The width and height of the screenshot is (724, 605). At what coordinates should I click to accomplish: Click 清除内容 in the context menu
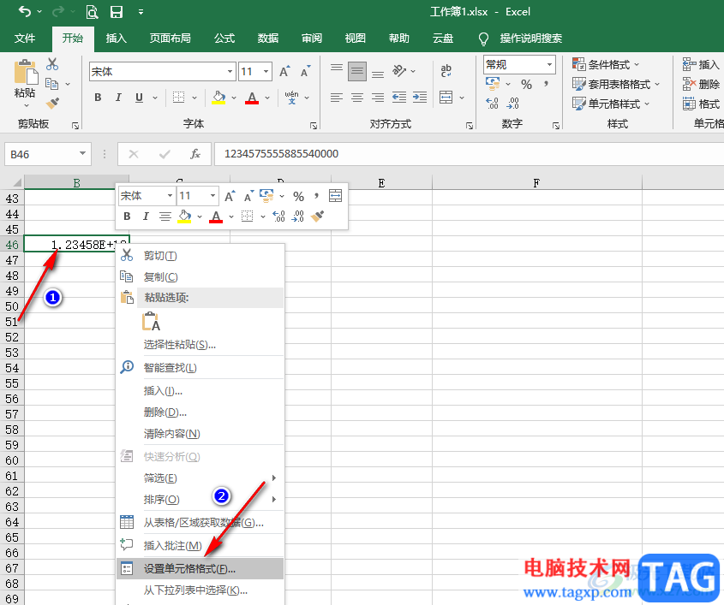pos(200,434)
